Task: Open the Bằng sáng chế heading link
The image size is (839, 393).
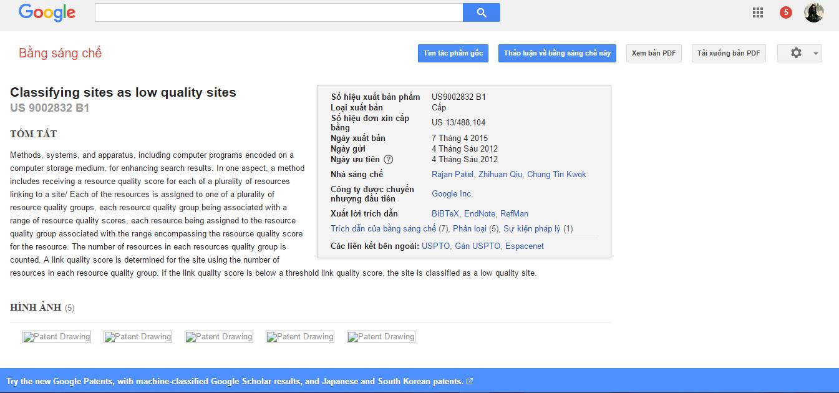Action: [60, 53]
